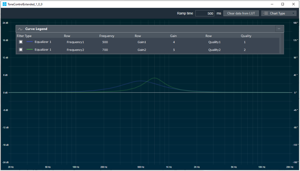300x171 pixels.
Task: Click the Gain2 value 5
Action: point(174,50)
